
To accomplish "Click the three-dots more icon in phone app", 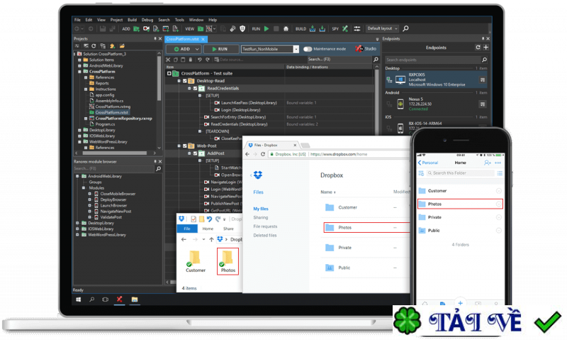I will point(498,163).
